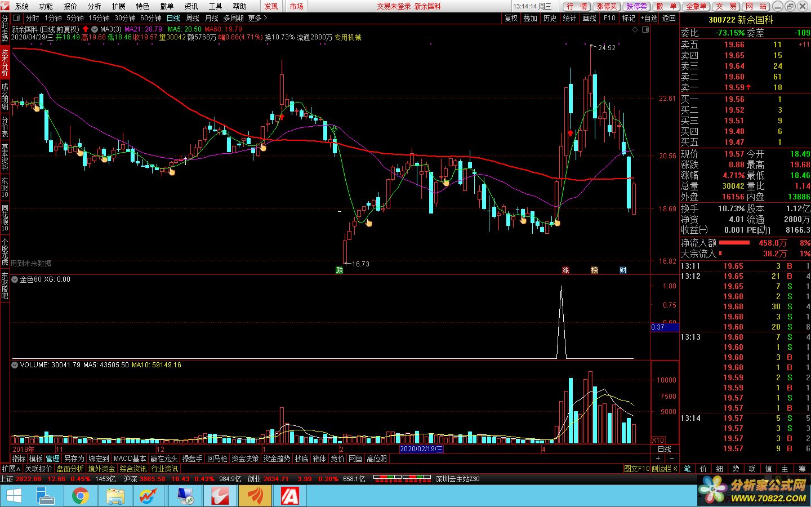Click the X10 scale label on volume axis

(658, 440)
